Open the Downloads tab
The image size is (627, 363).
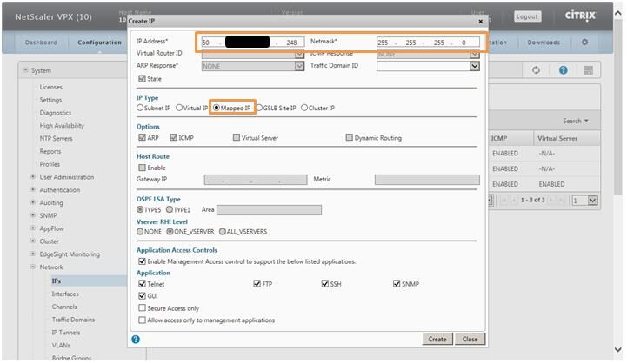point(544,43)
